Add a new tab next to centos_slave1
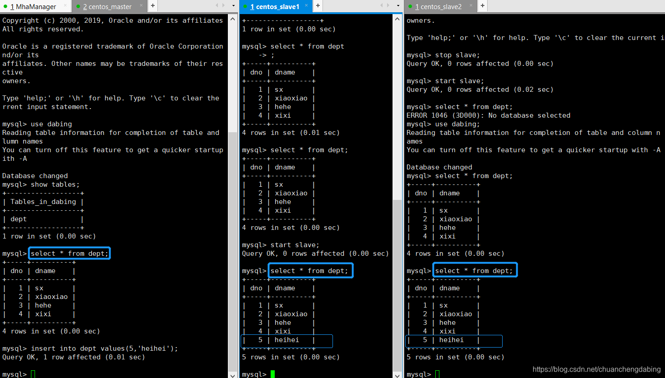Image resolution: width=665 pixels, height=378 pixels. (x=318, y=6)
